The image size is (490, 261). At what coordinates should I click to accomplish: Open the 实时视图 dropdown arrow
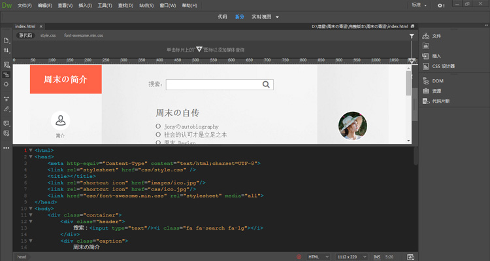point(277,17)
